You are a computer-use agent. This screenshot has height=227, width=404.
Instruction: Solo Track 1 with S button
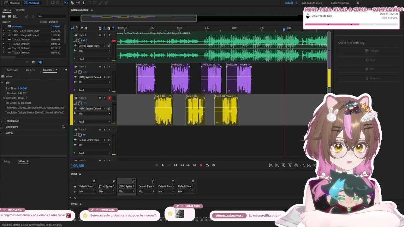pos(104,35)
